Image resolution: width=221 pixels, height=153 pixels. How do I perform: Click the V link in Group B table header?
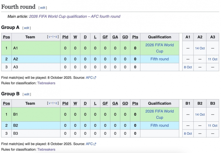[49, 103]
